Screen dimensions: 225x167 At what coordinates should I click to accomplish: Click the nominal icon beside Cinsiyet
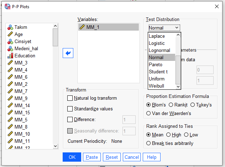pyautogui.click(x=10, y=42)
